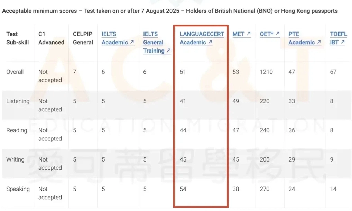Click the Overall row label
The height and width of the screenshot is (211, 352).
click(x=15, y=72)
